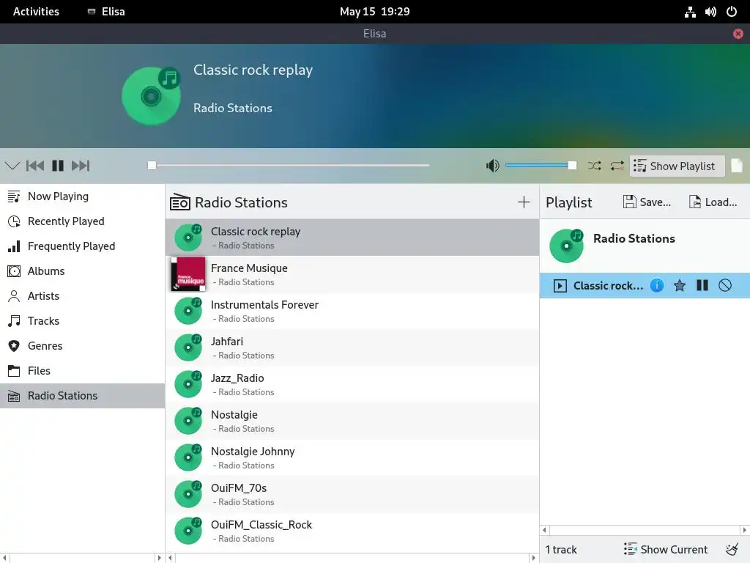Save the playlist with Save... button

pyautogui.click(x=647, y=202)
